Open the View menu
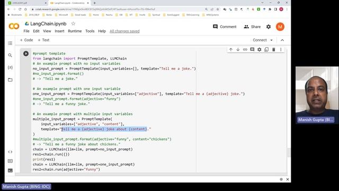The image size is (339, 191). (47, 31)
